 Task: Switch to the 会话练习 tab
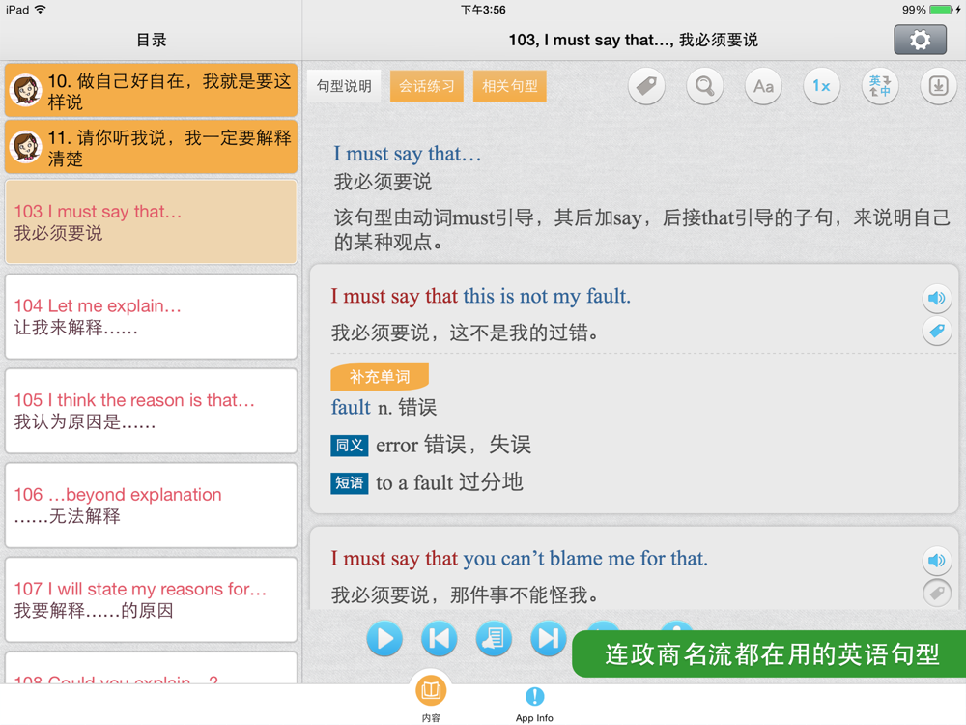coord(427,86)
